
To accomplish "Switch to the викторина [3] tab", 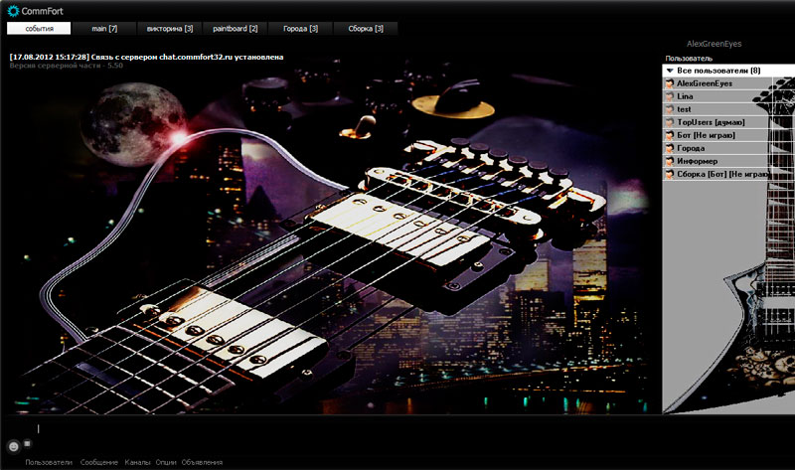I will [170, 29].
